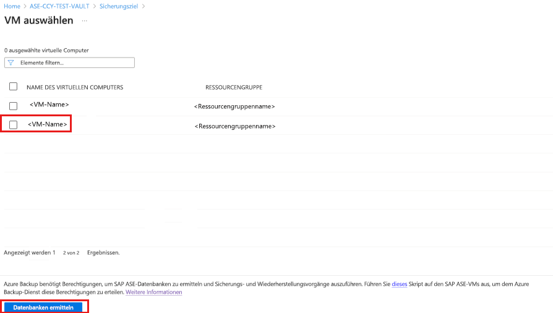Sort by Name des virtuellen Computers column
Image resolution: width=553 pixels, height=313 pixels.
coord(75,87)
